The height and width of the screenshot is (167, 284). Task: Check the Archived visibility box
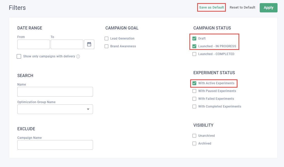tap(194, 143)
